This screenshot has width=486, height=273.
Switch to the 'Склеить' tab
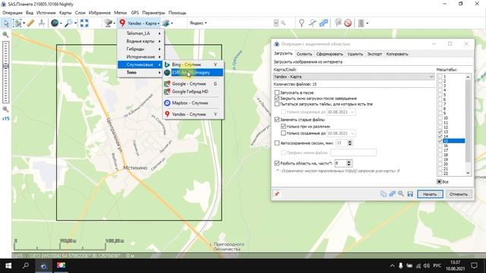[x=304, y=54]
